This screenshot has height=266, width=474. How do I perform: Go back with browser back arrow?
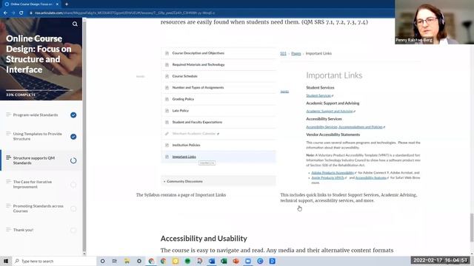click(5, 13)
